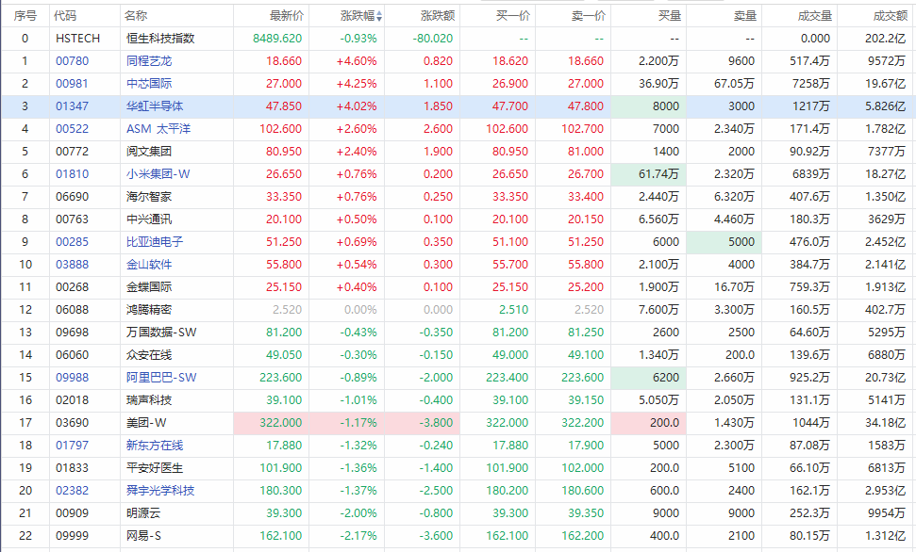Click the 卖一价 column header
Screen dimensions: 916x552
pos(589,16)
